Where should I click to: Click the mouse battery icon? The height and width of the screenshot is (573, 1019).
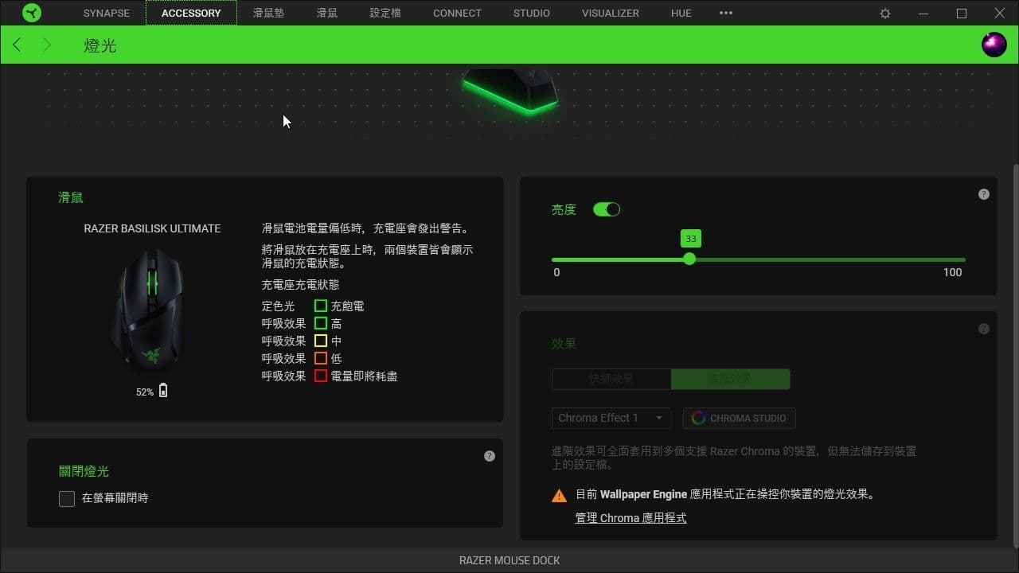click(163, 391)
